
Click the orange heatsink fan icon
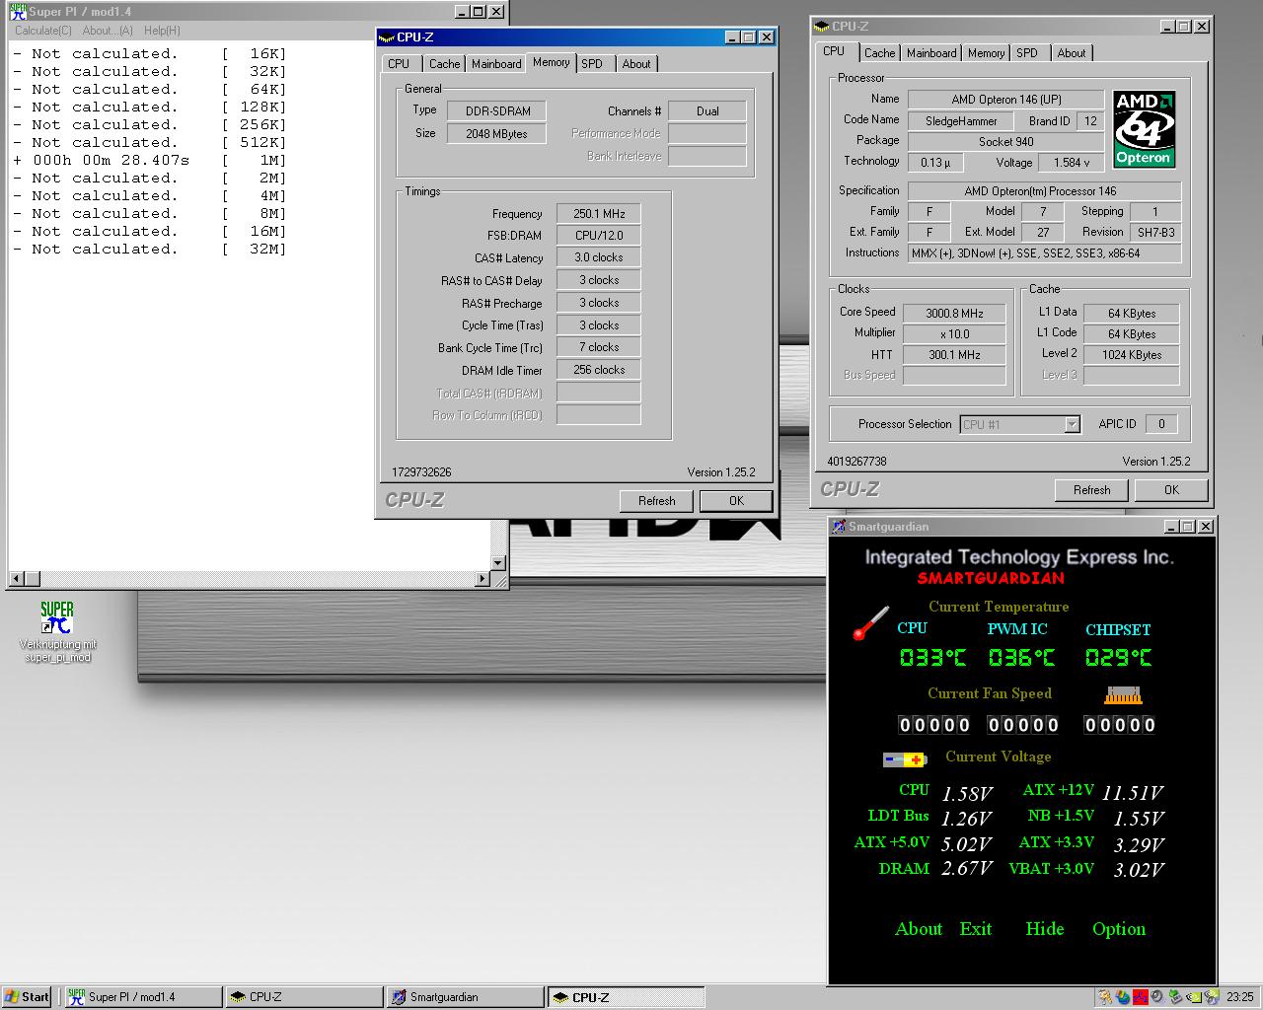[x=1122, y=695]
